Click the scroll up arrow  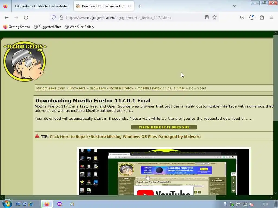[276, 33]
